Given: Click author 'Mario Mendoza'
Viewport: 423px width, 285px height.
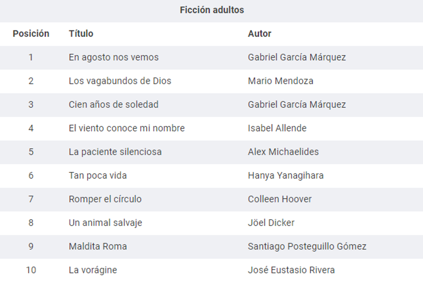Looking at the screenshot, I should pyautogui.click(x=280, y=81).
